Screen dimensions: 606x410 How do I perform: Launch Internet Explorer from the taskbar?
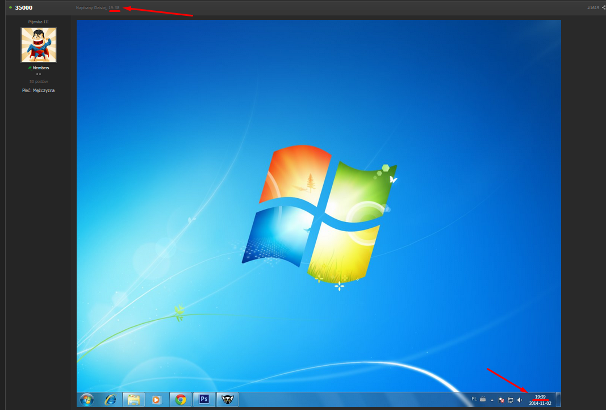click(111, 400)
